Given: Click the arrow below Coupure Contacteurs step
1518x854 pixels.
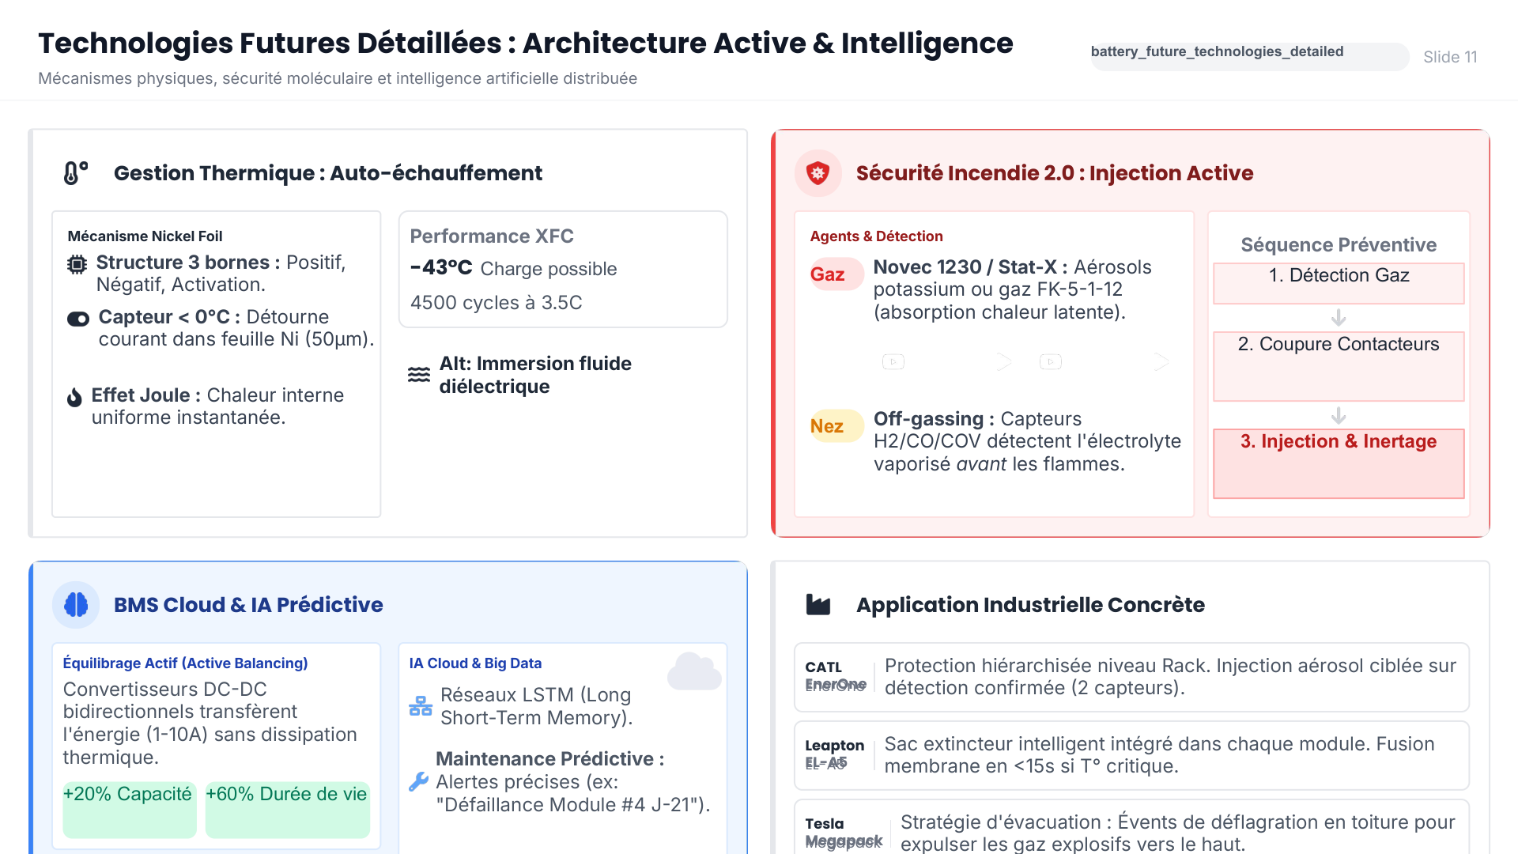Looking at the screenshot, I should (x=1339, y=415).
